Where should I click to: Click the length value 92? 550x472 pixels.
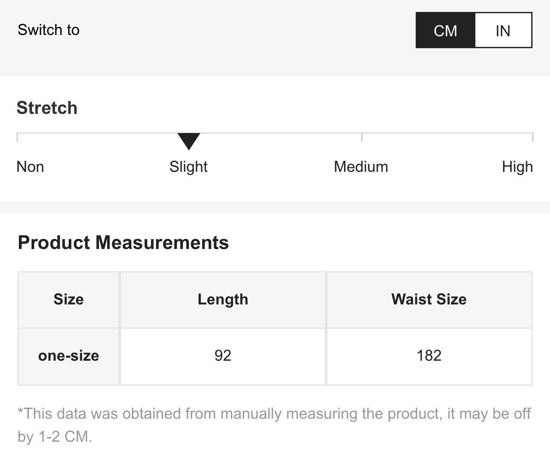[x=223, y=356]
